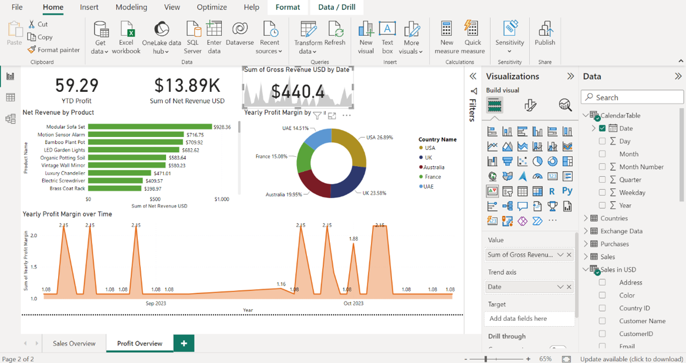Open the Excel workbook data source
Screen dimensions: 686x363
click(126, 29)
